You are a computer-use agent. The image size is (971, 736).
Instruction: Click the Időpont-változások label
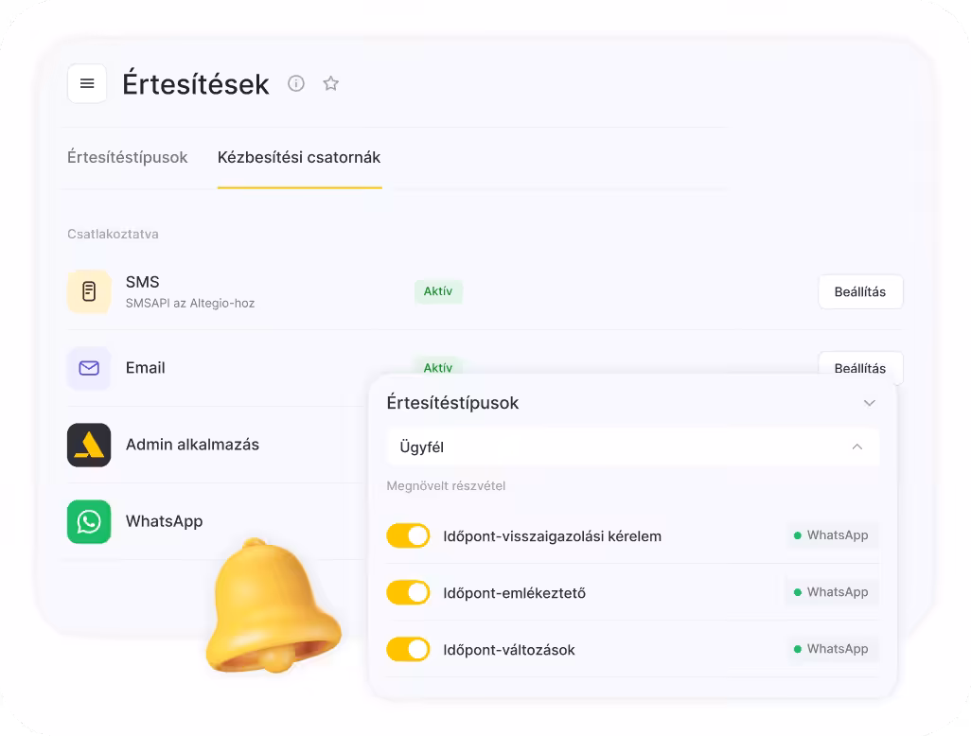tap(509, 650)
